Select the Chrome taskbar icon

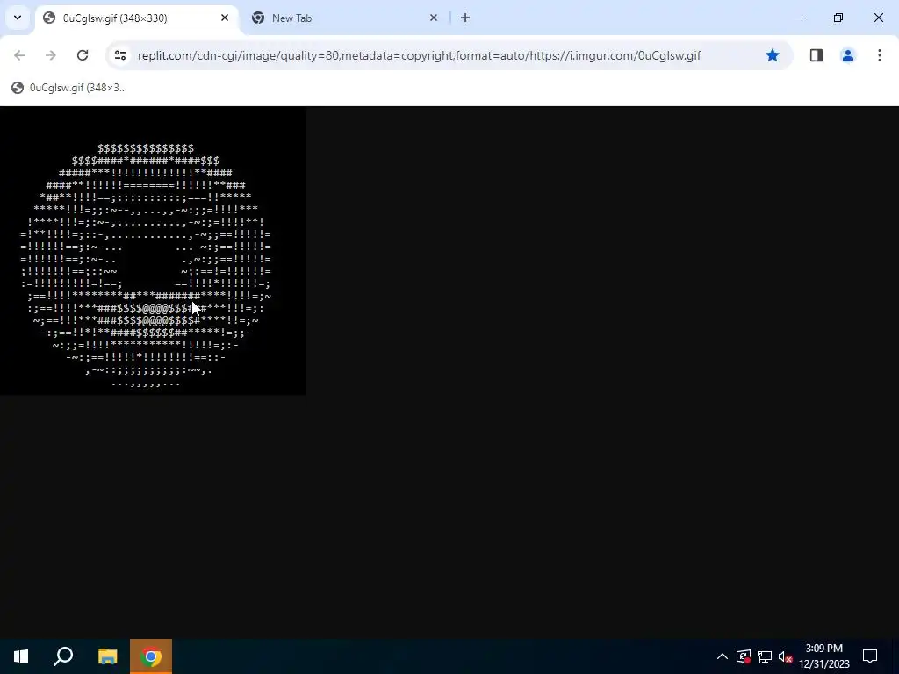coord(151,656)
